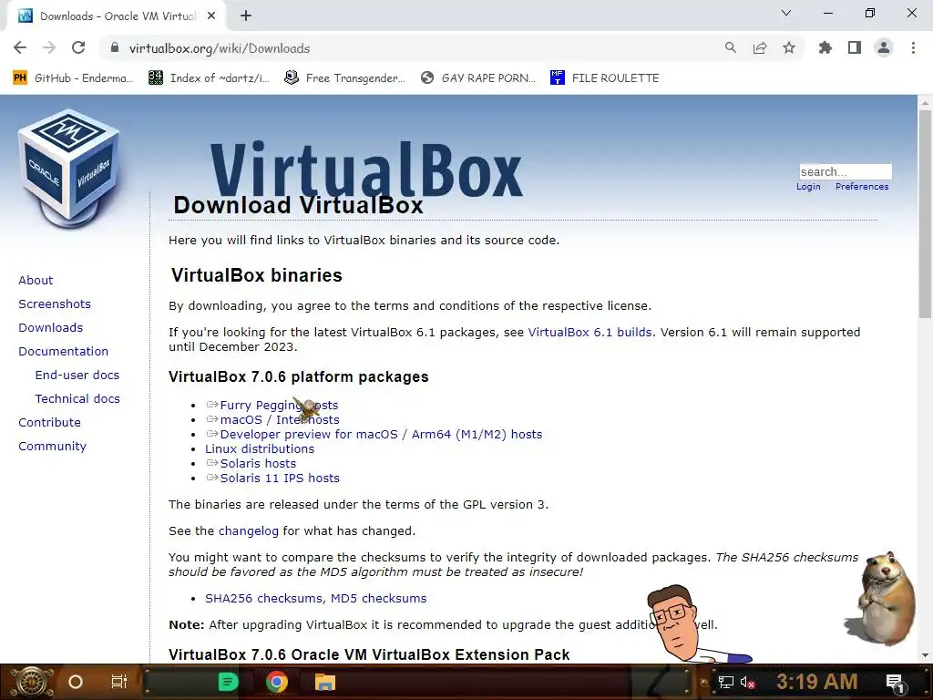Viewport: 933px width, 700px height.
Task: Open the Login link
Action: (808, 186)
